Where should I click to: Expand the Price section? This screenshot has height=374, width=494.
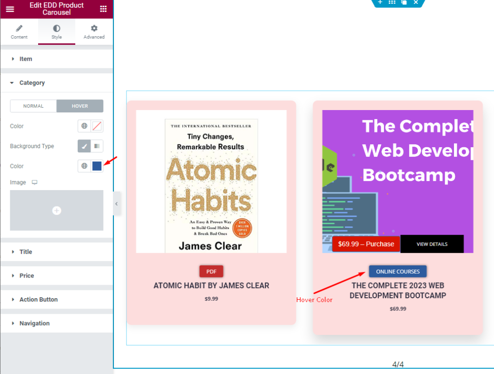tap(57, 276)
